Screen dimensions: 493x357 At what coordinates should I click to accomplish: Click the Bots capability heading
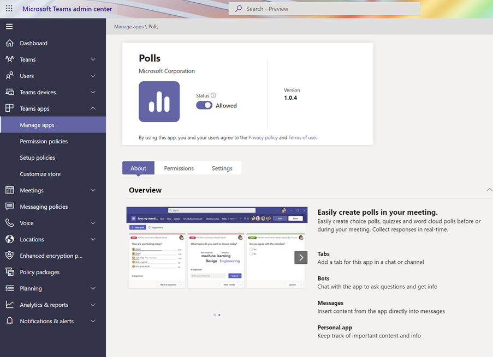click(x=324, y=278)
